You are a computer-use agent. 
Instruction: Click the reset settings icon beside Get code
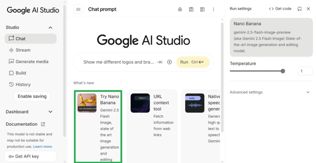click(x=300, y=9)
